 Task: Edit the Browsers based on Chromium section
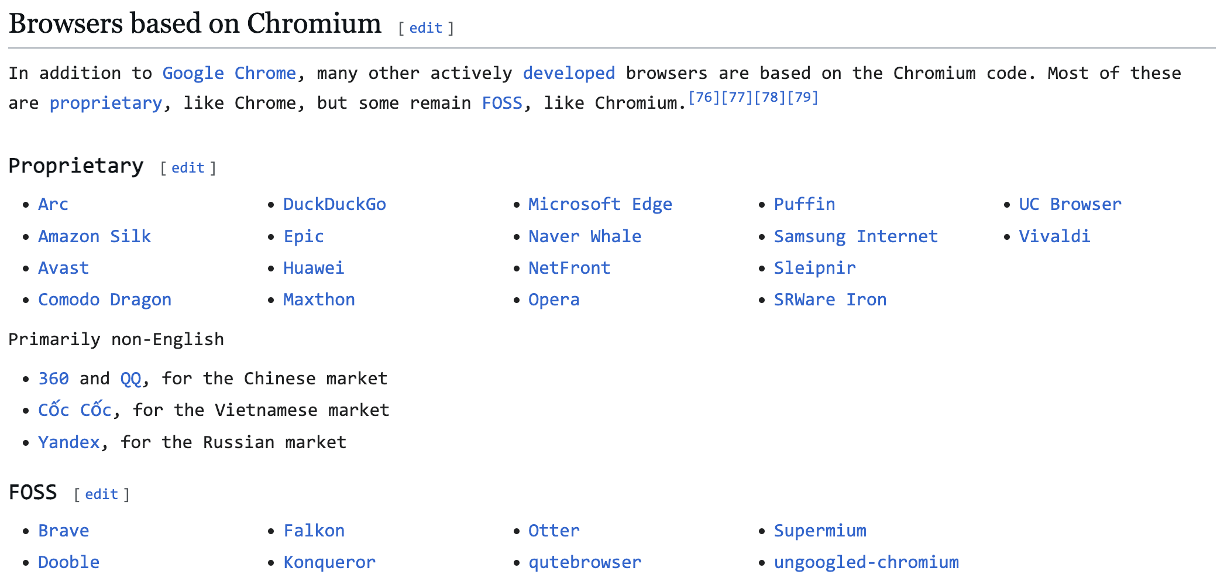tap(425, 28)
